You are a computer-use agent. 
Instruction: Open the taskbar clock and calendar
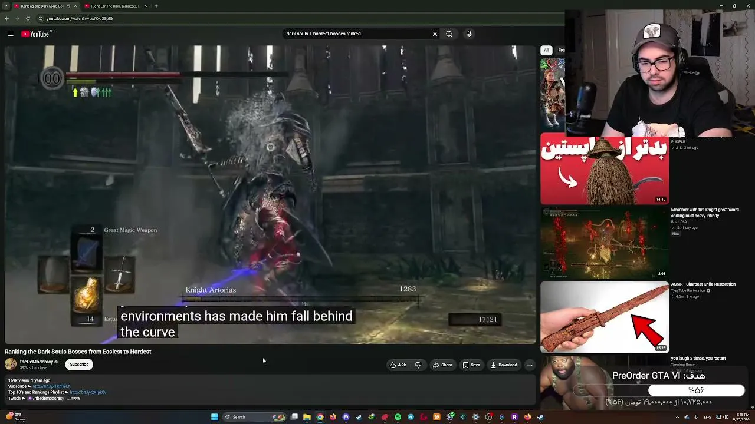click(x=740, y=417)
